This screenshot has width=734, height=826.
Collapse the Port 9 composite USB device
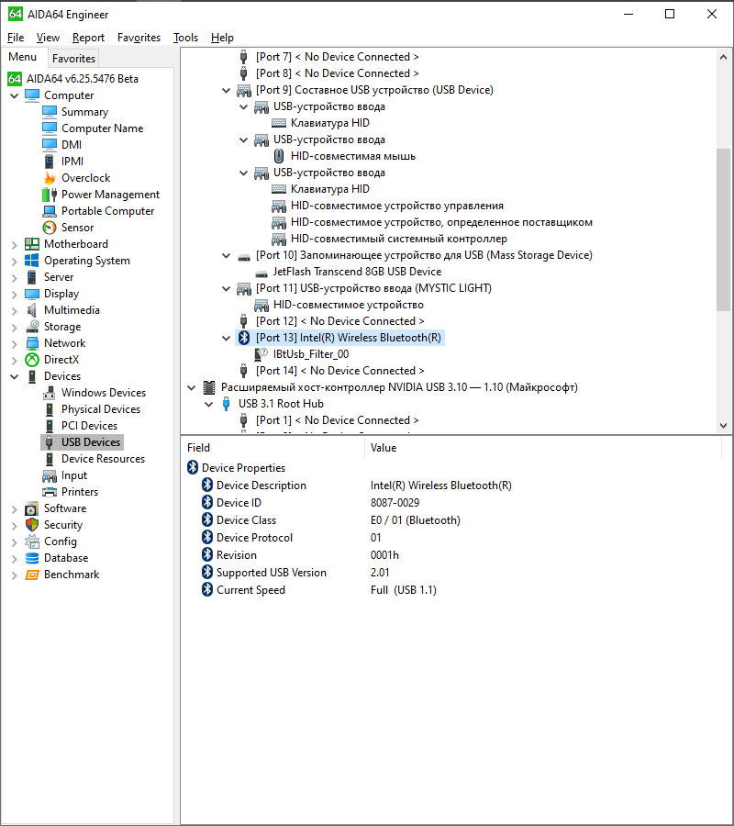click(x=227, y=90)
